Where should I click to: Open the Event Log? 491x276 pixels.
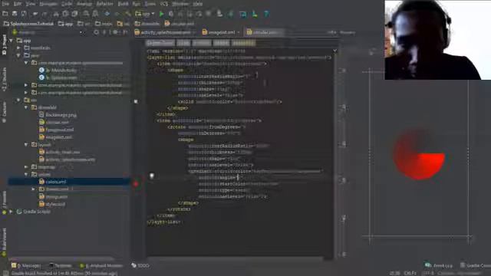pyautogui.click(x=439, y=265)
